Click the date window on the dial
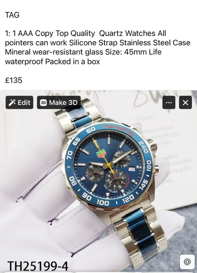The width and height of the screenshot is (197, 273). click(x=132, y=169)
